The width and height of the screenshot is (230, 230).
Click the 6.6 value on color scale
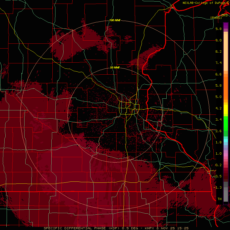[x=218, y=74]
